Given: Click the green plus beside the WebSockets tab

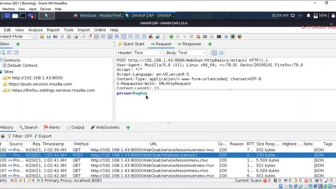Looking at the screenshot, I should (128, 128).
